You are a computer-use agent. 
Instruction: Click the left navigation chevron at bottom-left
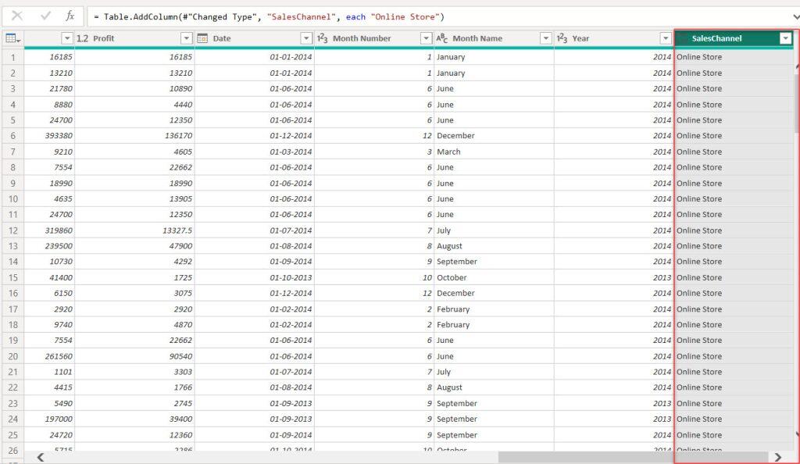click(40, 455)
